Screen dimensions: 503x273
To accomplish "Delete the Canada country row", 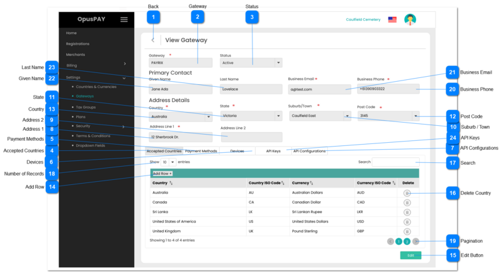I will click(x=407, y=203).
